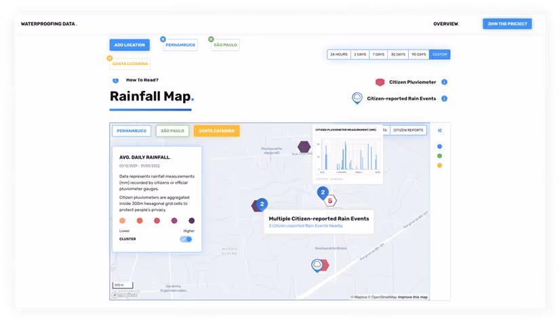Remove the São Paulo location tag

(211, 39)
